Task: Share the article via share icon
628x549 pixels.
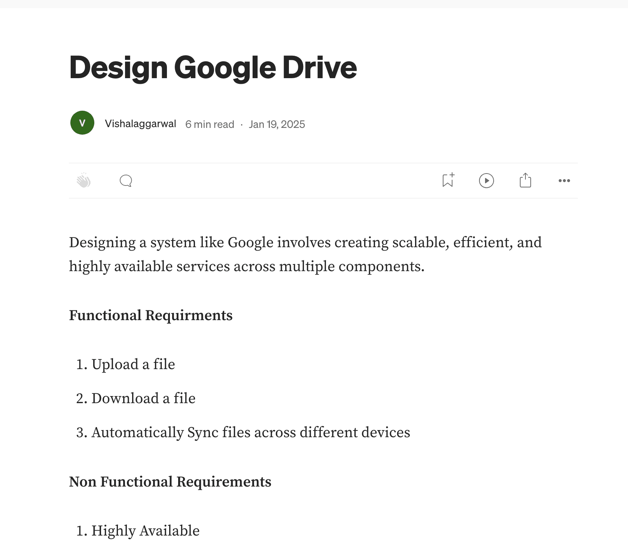Action: point(525,180)
